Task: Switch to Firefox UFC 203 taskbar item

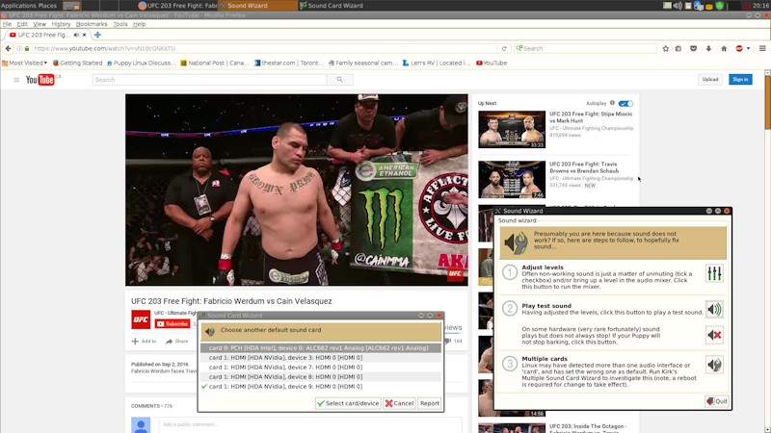Action: click(178, 6)
